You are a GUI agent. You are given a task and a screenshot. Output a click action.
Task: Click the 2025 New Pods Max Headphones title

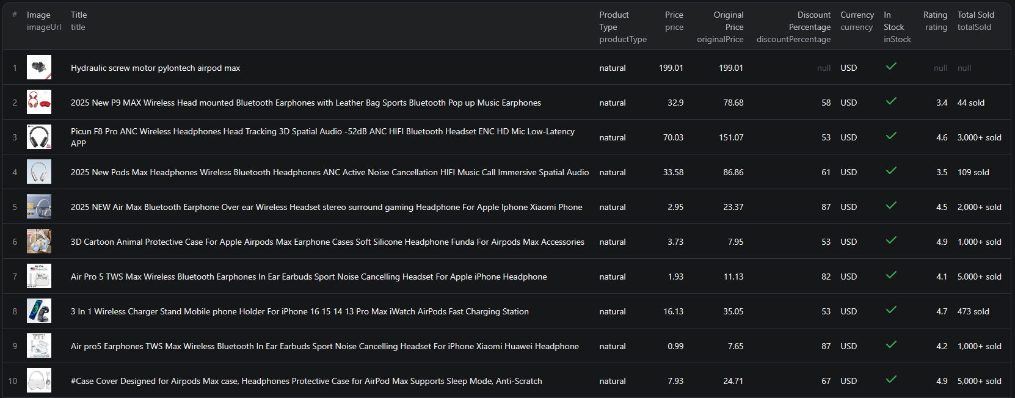coord(330,173)
